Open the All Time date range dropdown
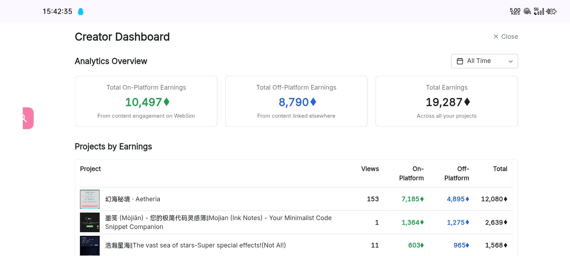 (484, 61)
